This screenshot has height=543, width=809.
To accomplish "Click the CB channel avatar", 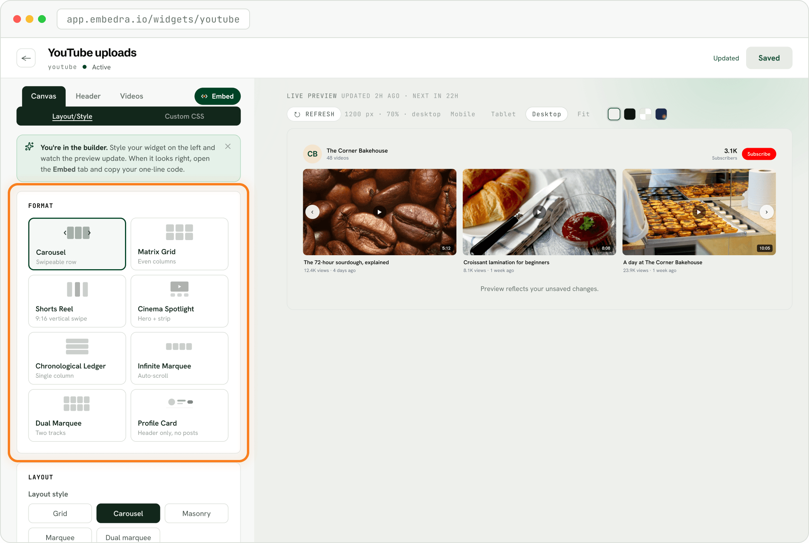I will 312,154.
